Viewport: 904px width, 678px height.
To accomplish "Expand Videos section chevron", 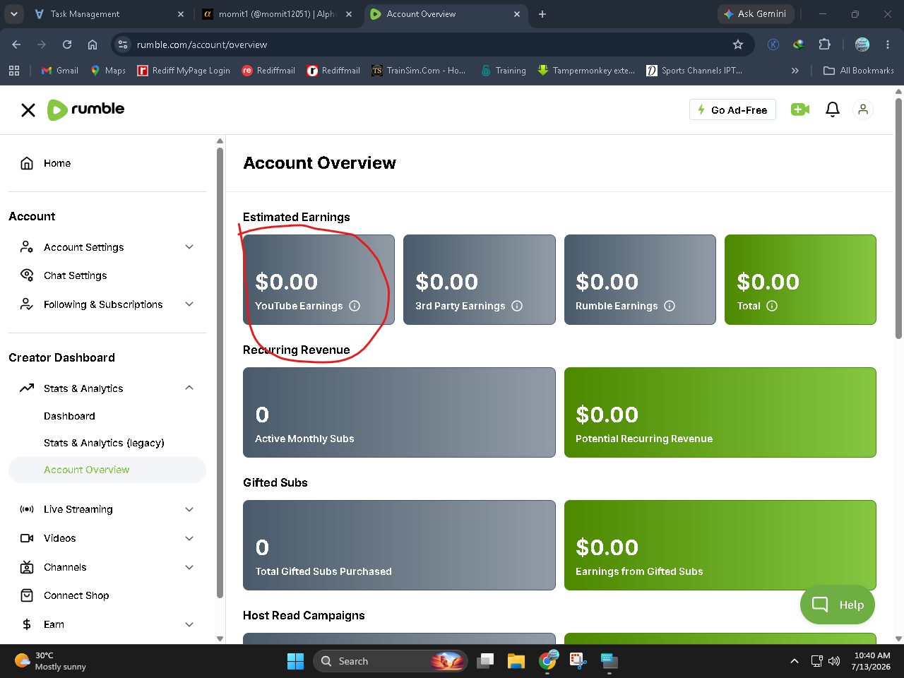I will tap(189, 538).
